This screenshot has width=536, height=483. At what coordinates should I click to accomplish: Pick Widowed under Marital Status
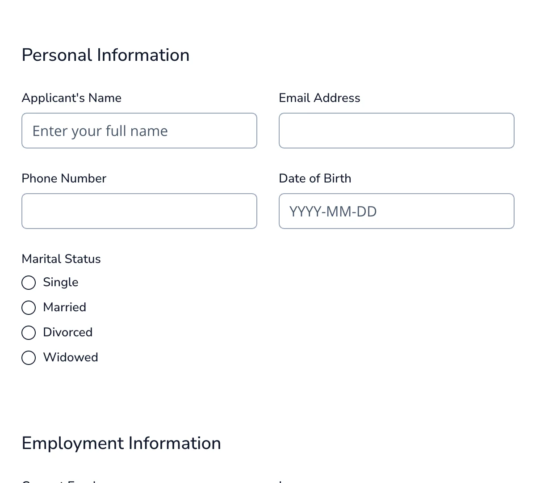coord(29,358)
